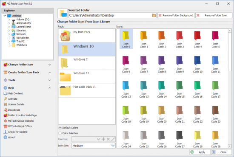Expand the Volume (D:) tree node
The width and height of the screenshot is (234, 157).
point(9,20)
